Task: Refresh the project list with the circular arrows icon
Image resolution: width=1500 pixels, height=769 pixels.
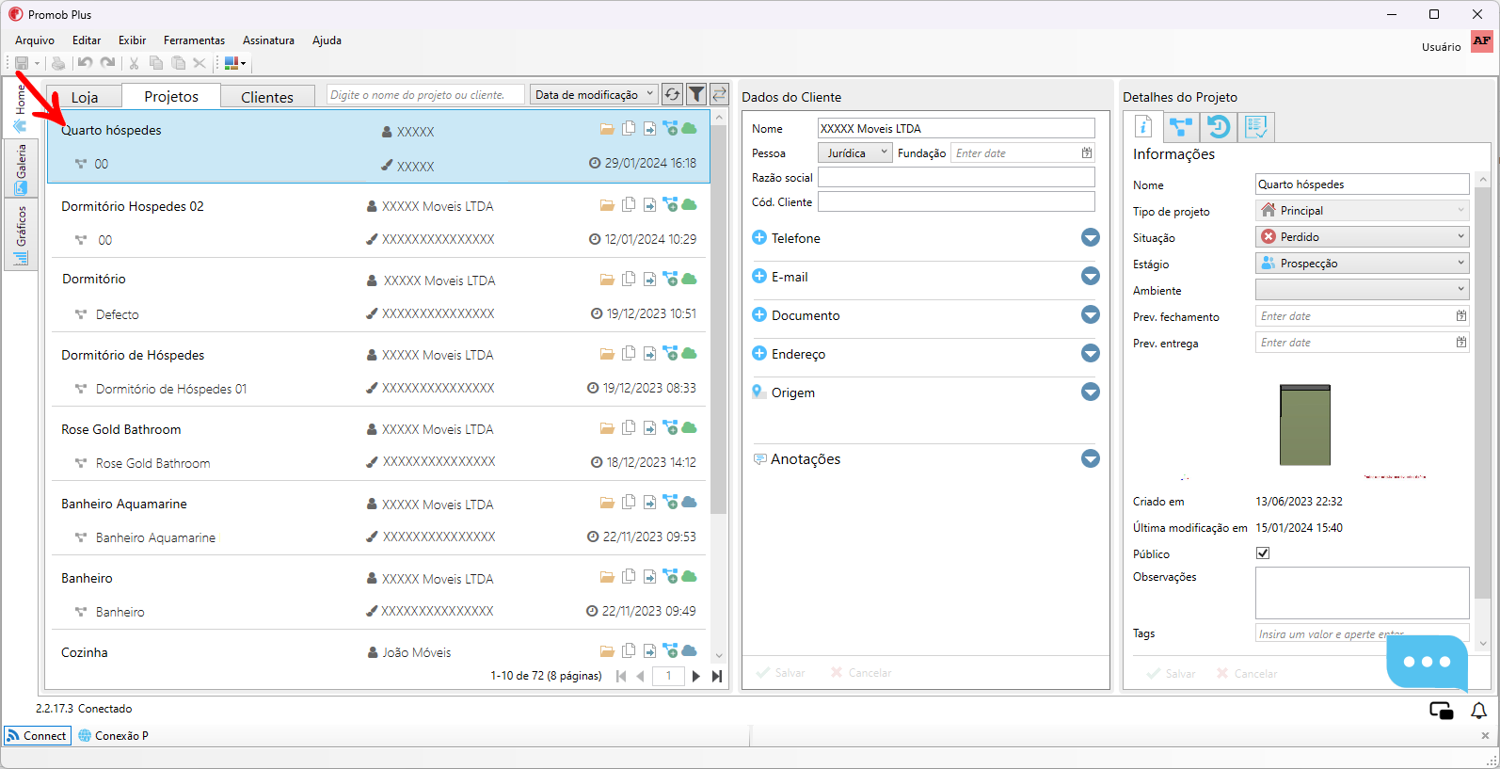Action: pos(672,94)
